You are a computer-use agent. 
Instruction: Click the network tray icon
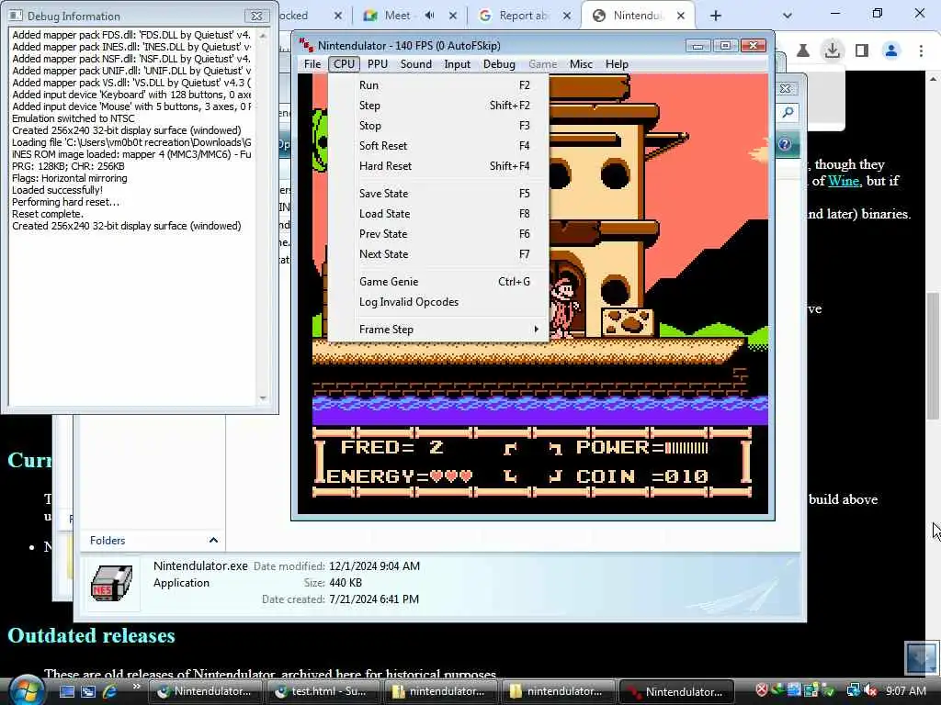click(853, 690)
